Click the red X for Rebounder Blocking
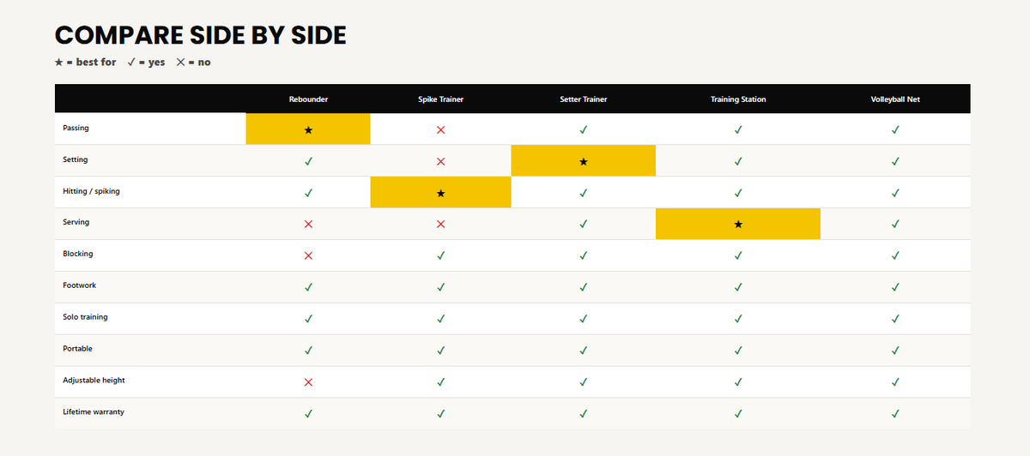The height and width of the screenshot is (456, 1030). point(308,255)
